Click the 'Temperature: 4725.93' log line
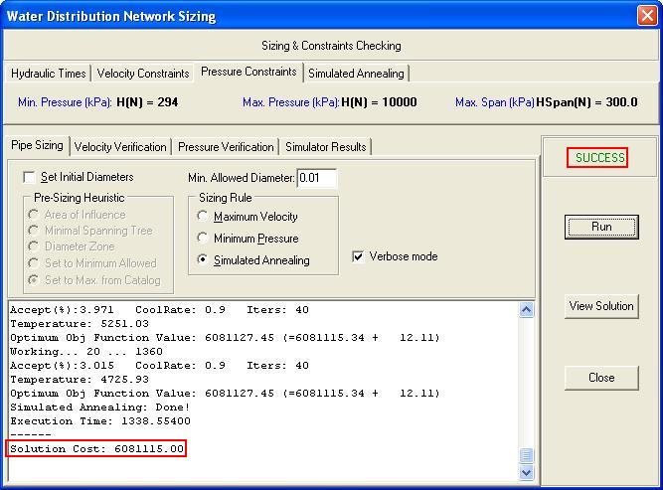 [x=80, y=380]
